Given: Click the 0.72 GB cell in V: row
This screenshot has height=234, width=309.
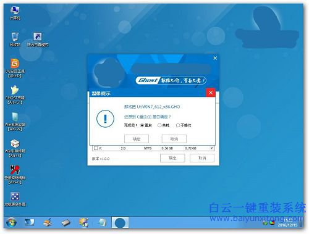Looking at the screenshot, I should tap(190, 148).
